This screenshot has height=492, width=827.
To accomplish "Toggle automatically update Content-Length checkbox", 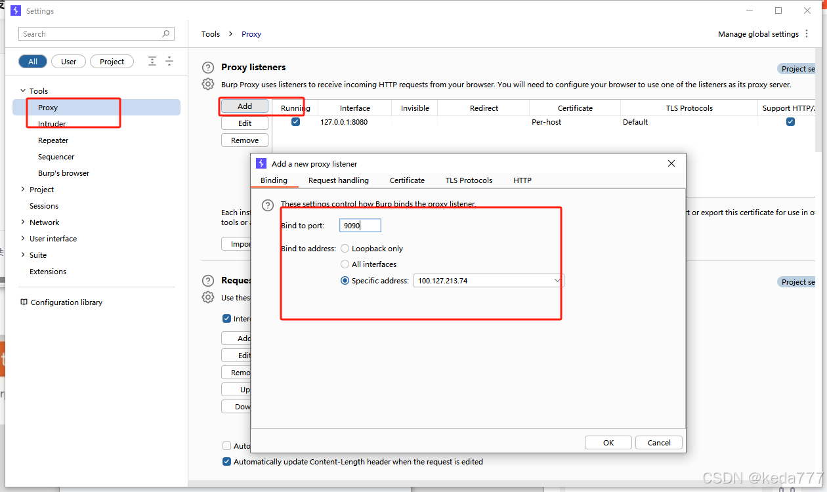I will click(226, 462).
